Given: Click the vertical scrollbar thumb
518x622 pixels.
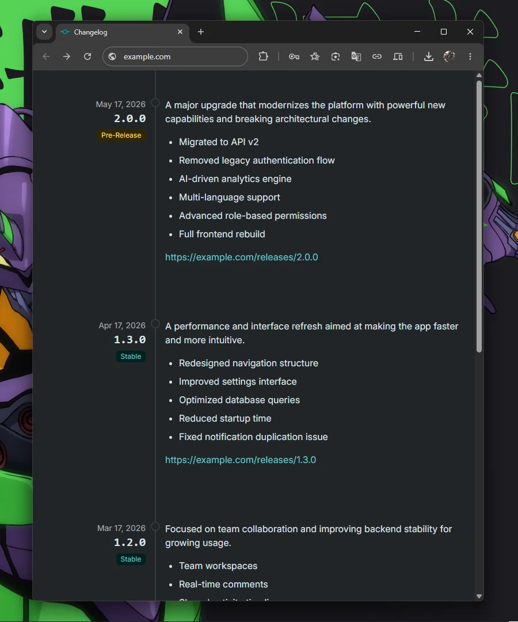Looking at the screenshot, I should point(479,216).
